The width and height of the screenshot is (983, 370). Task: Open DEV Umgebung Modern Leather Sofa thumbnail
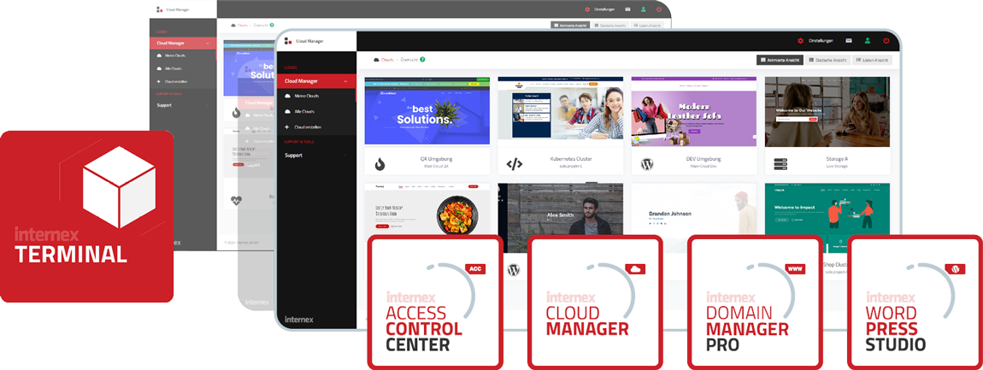coord(694,114)
